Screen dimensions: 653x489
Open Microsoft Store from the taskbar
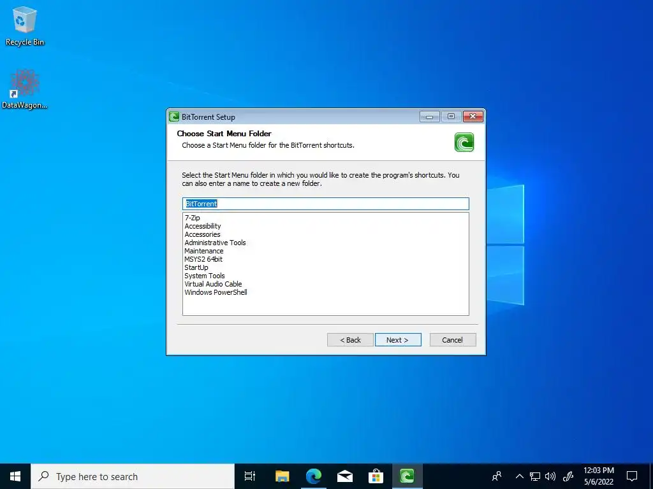pyautogui.click(x=376, y=476)
